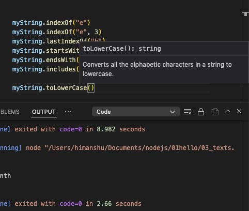Switch to the OUTPUT tab

click(x=44, y=112)
